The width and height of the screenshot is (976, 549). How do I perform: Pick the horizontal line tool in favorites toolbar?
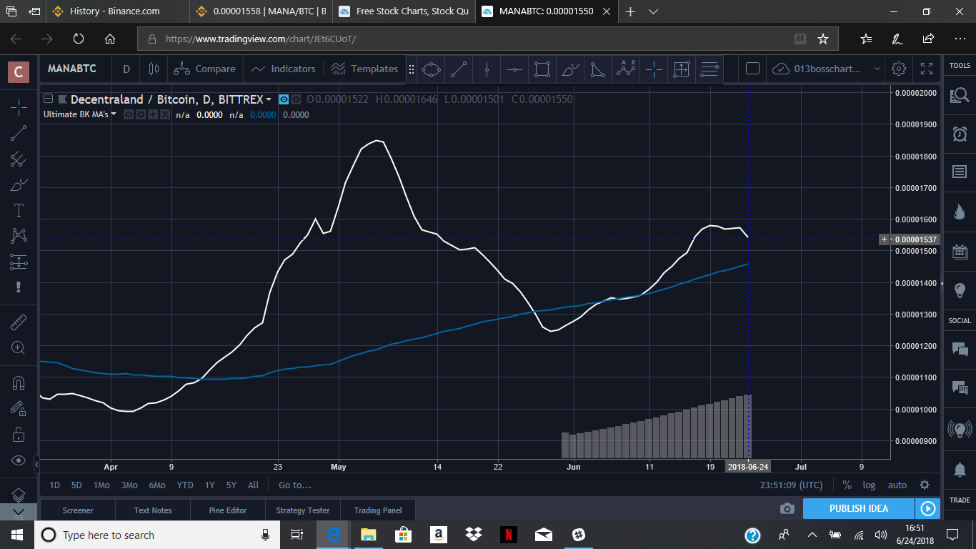(514, 69)
